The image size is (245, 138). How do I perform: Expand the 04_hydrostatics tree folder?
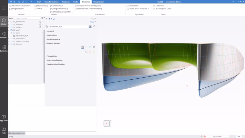[9, 38]
